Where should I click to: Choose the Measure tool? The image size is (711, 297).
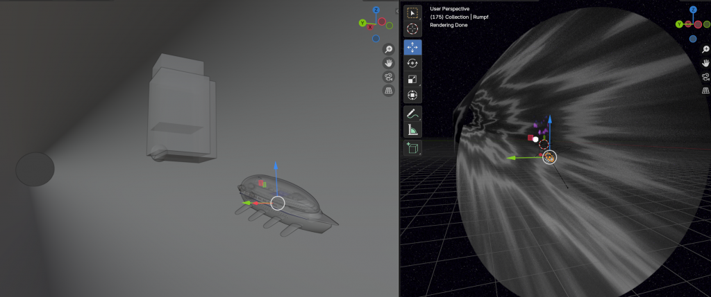click(412, 129)
